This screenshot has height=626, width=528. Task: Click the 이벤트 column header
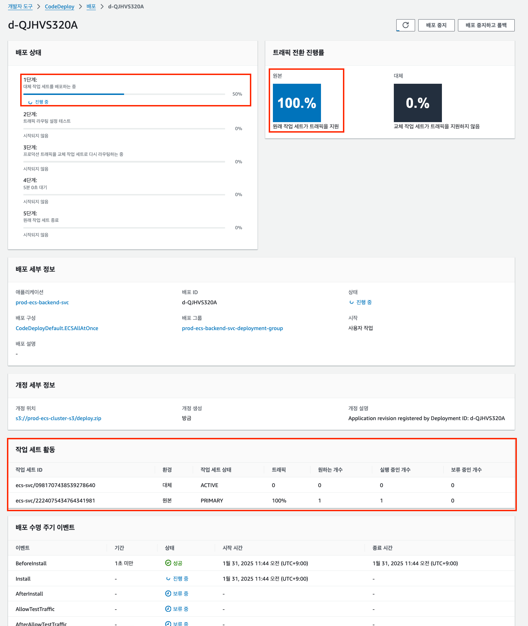pyautogui.click(x=23, y=548)
